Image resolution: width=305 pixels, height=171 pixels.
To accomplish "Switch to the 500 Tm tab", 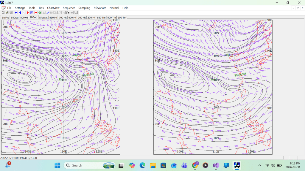I will coord(111,18).
